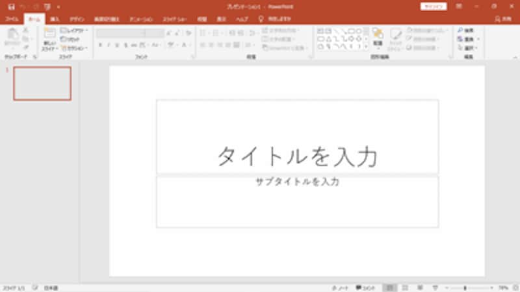Select slide 1 thumbnail in slide pane
This screenshot has width=520, height=292.
click(x=42, y=84)
